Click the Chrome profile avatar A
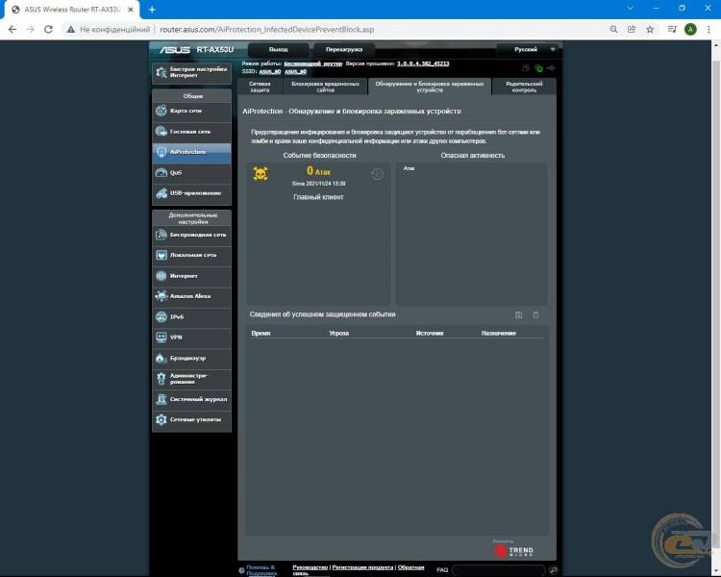721x577 pixels. [690, 30]
